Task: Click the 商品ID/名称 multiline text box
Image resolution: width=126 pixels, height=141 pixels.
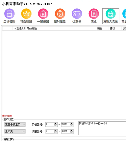Action: point(102,128)
